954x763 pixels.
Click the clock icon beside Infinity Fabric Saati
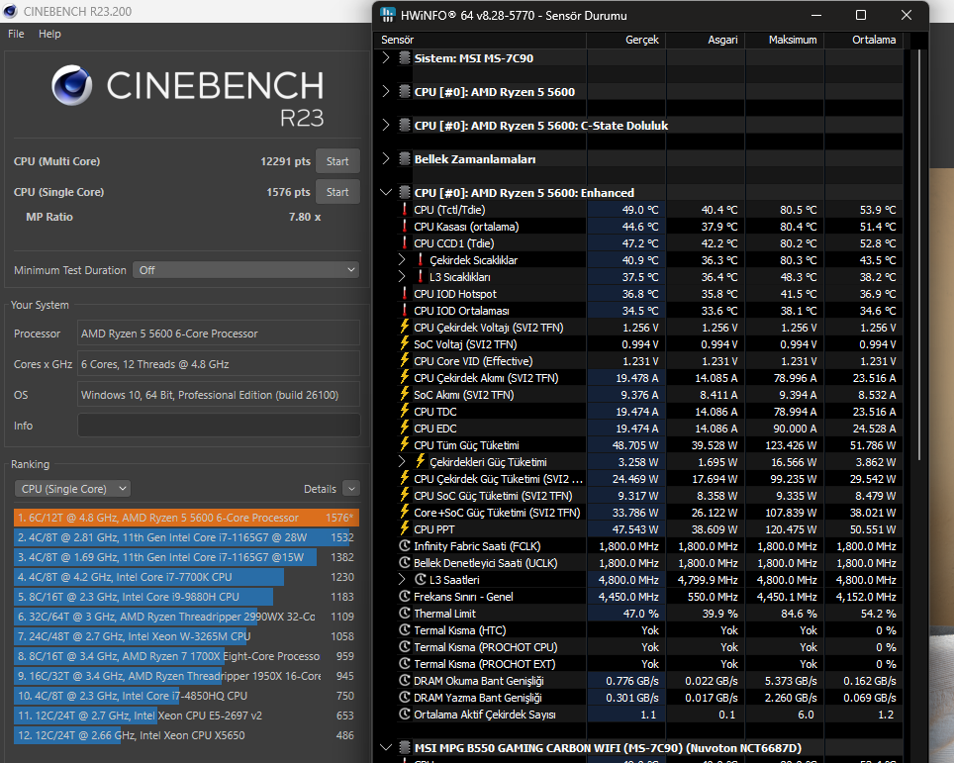tap(405, 546)
